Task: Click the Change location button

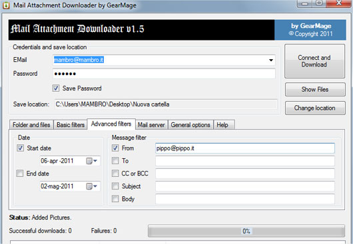Action: coord(315,108)
